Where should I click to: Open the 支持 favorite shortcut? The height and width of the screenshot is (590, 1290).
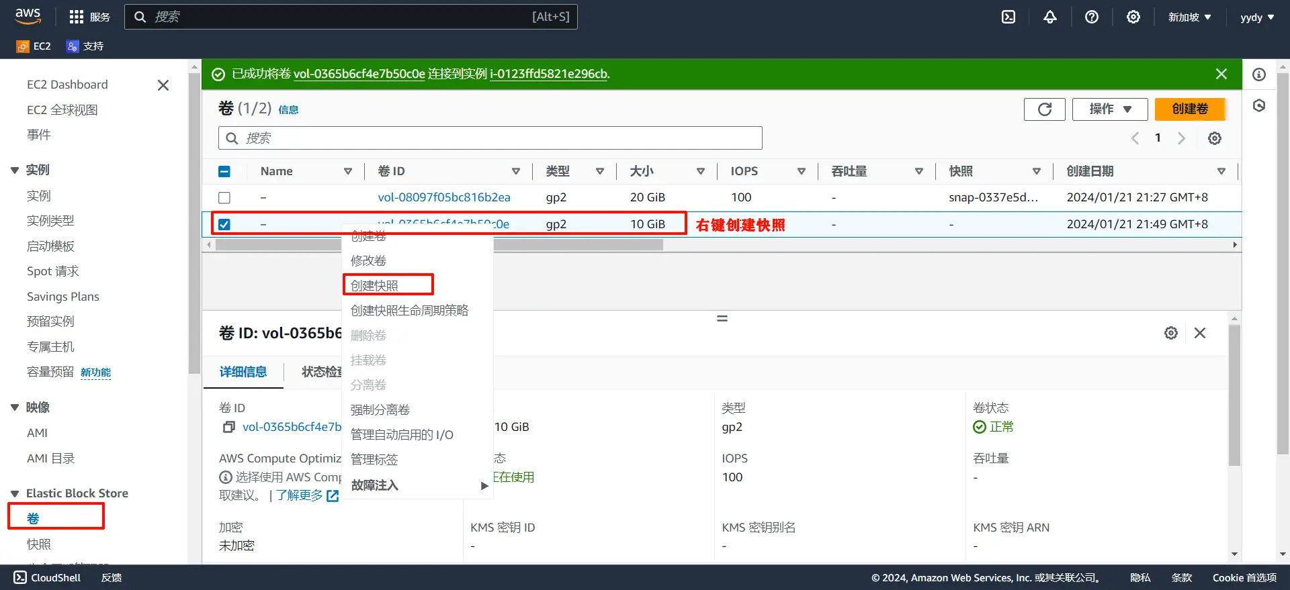(x=85, y=46)
